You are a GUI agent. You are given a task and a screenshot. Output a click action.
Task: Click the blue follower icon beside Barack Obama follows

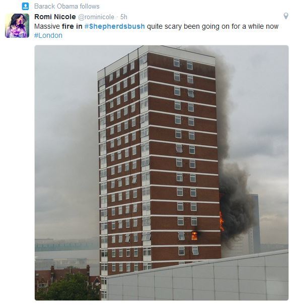pos(25,7)
